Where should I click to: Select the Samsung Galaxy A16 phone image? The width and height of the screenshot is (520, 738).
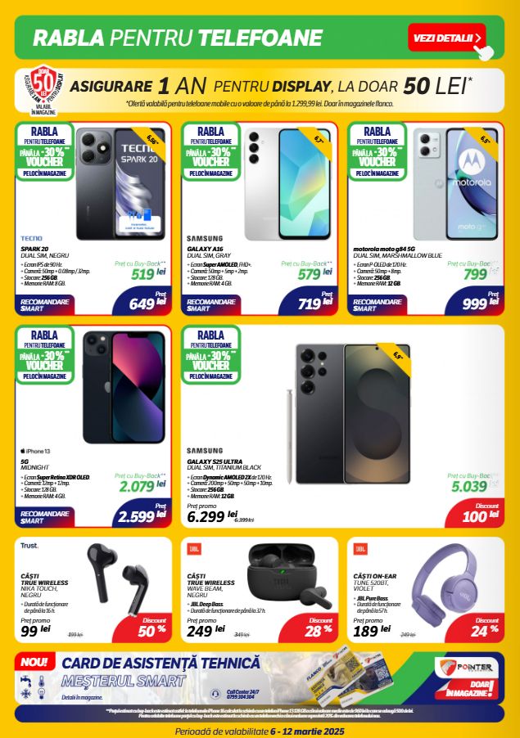(x=287, y=183)
